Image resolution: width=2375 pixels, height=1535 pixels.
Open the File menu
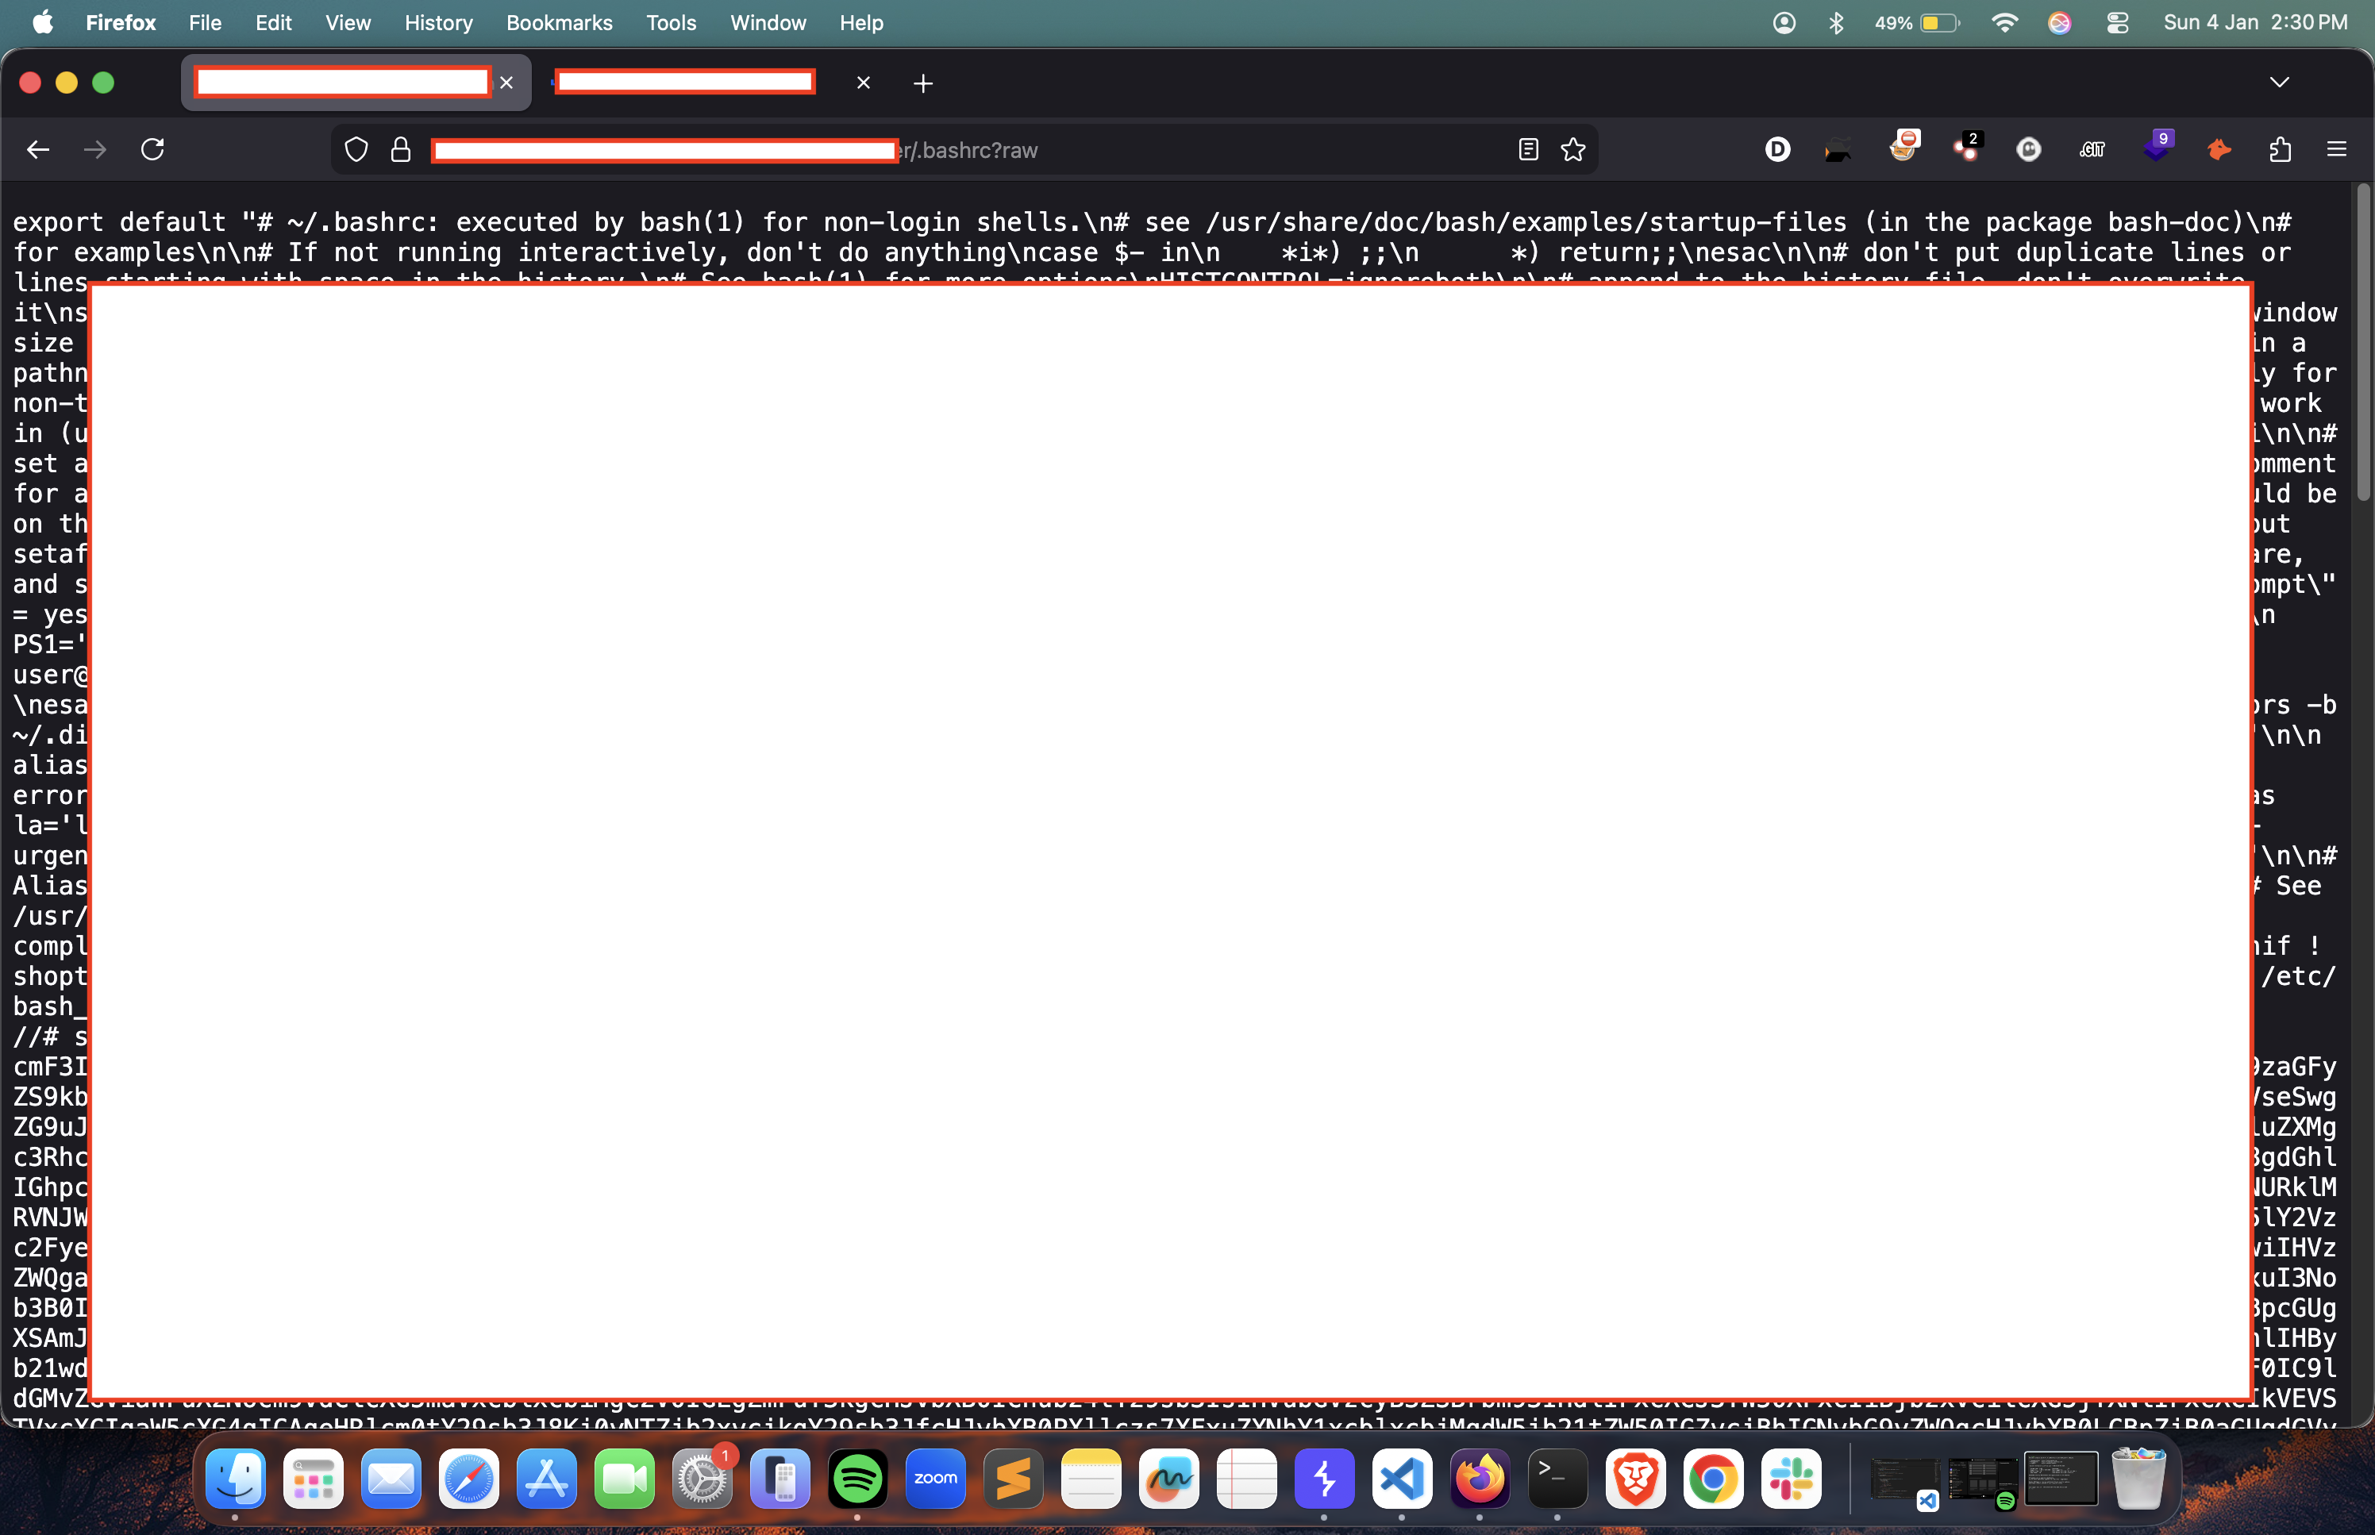click(206, 22)
